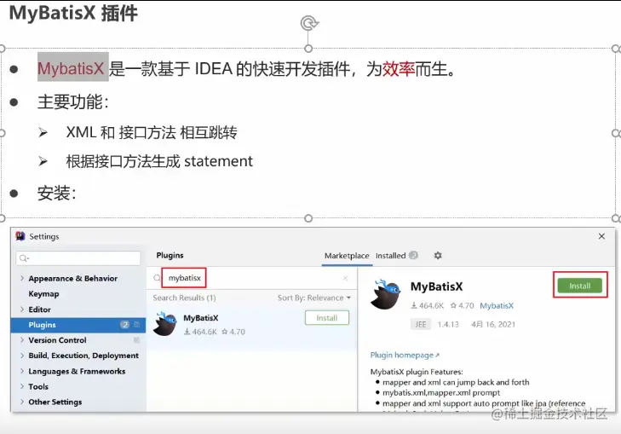Click the mybatis.xml,mapper.xml prompt line
This screenshot has height=434, width=621.
[x=441, y=393]
